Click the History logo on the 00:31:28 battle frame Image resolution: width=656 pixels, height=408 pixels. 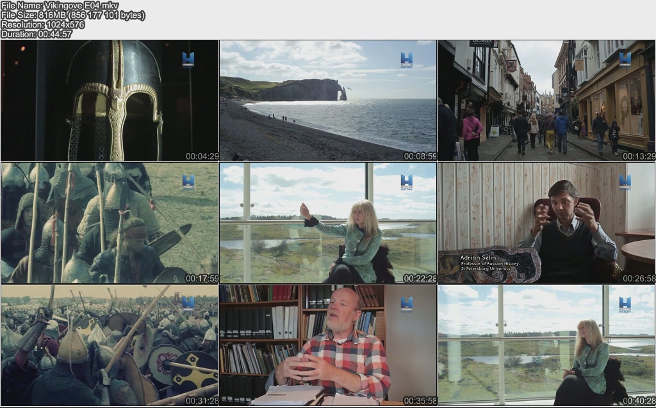click(188, 304)
